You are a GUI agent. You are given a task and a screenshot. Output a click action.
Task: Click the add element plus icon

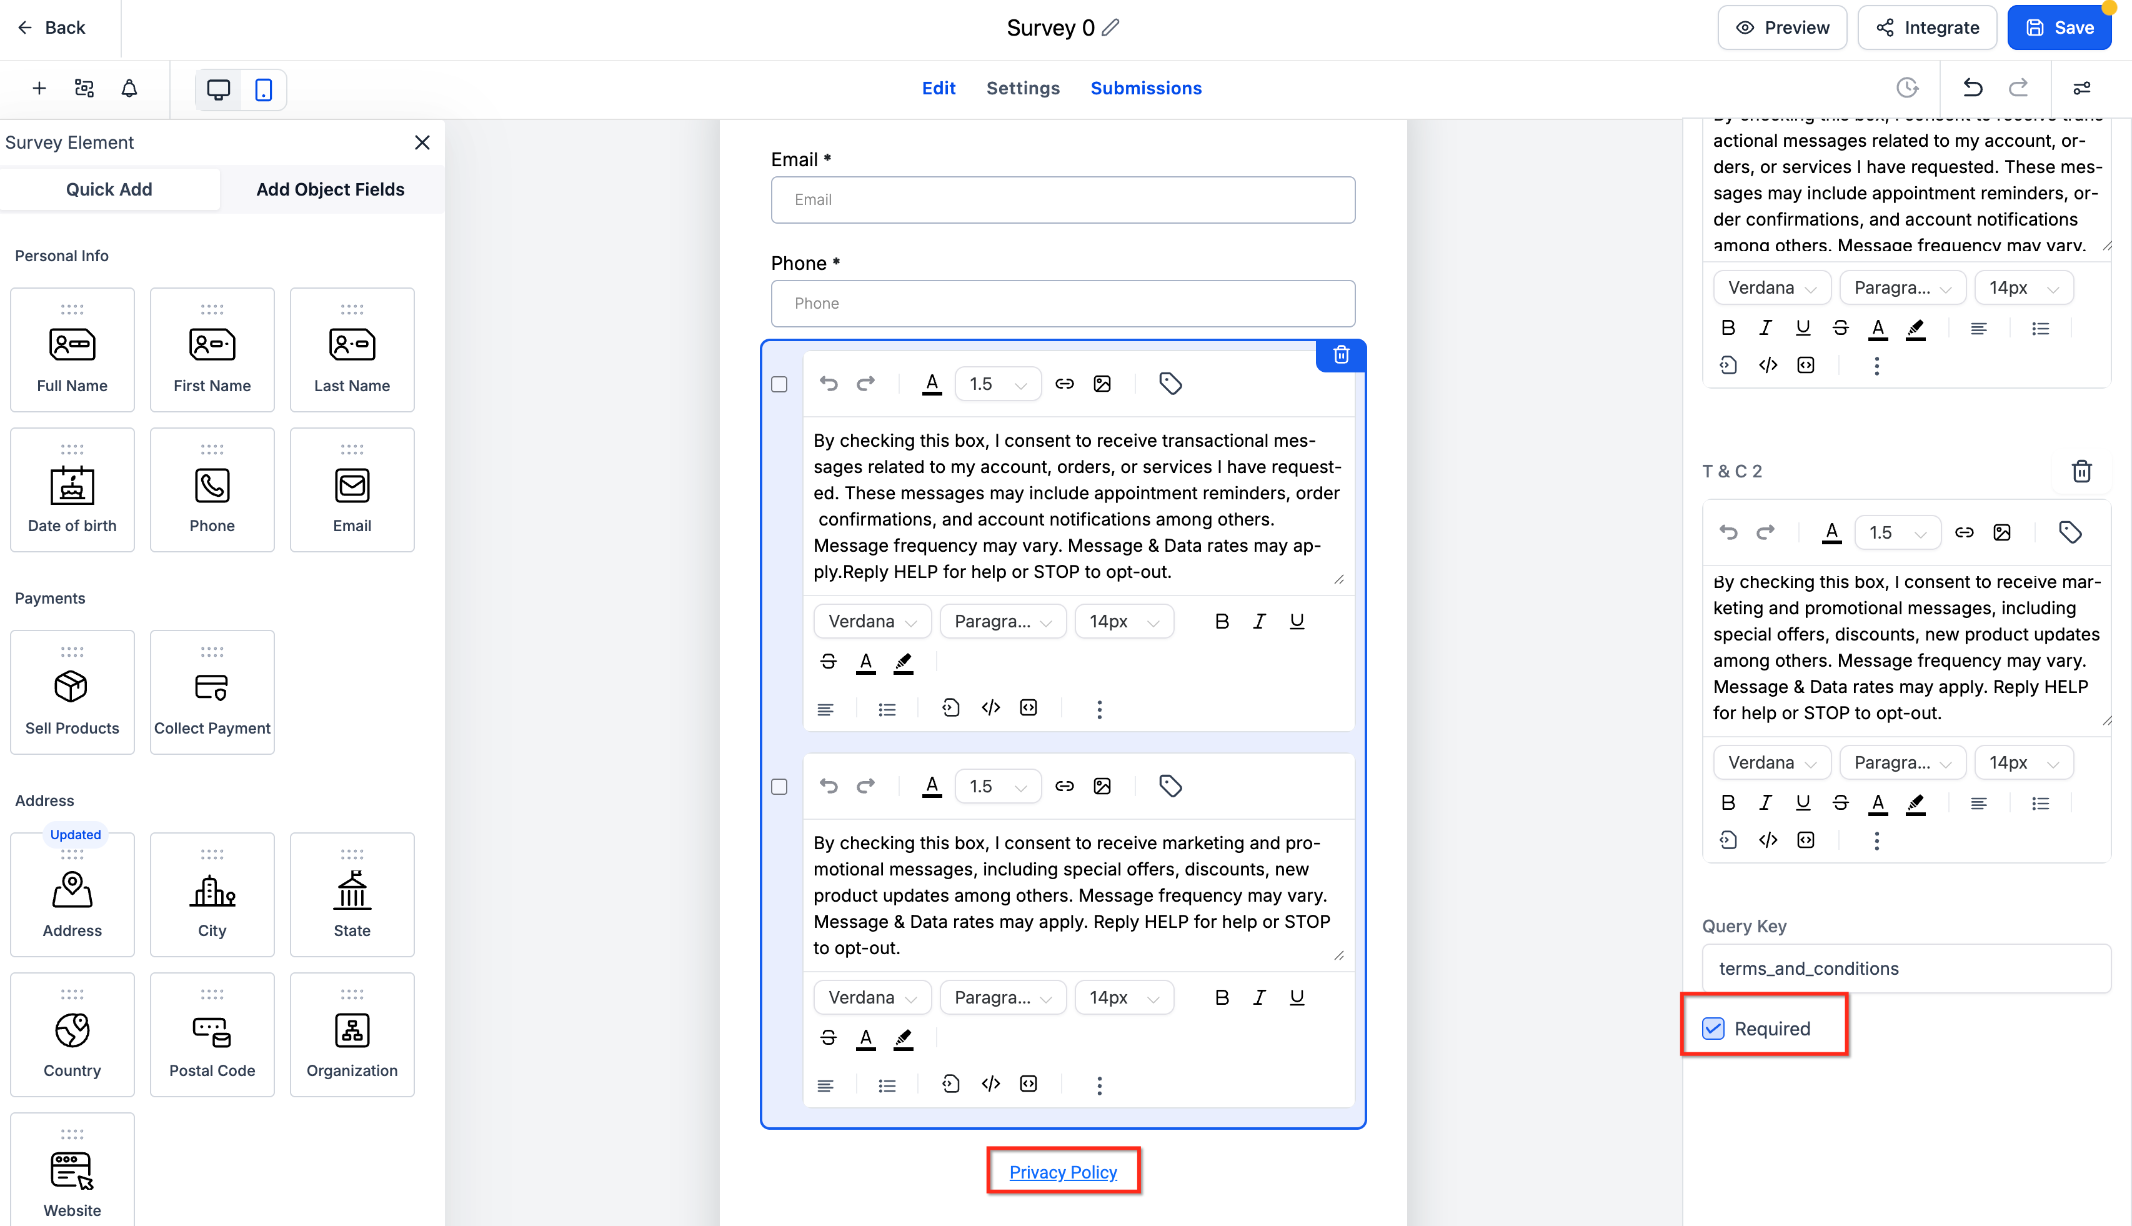click(x=39, y=88)
